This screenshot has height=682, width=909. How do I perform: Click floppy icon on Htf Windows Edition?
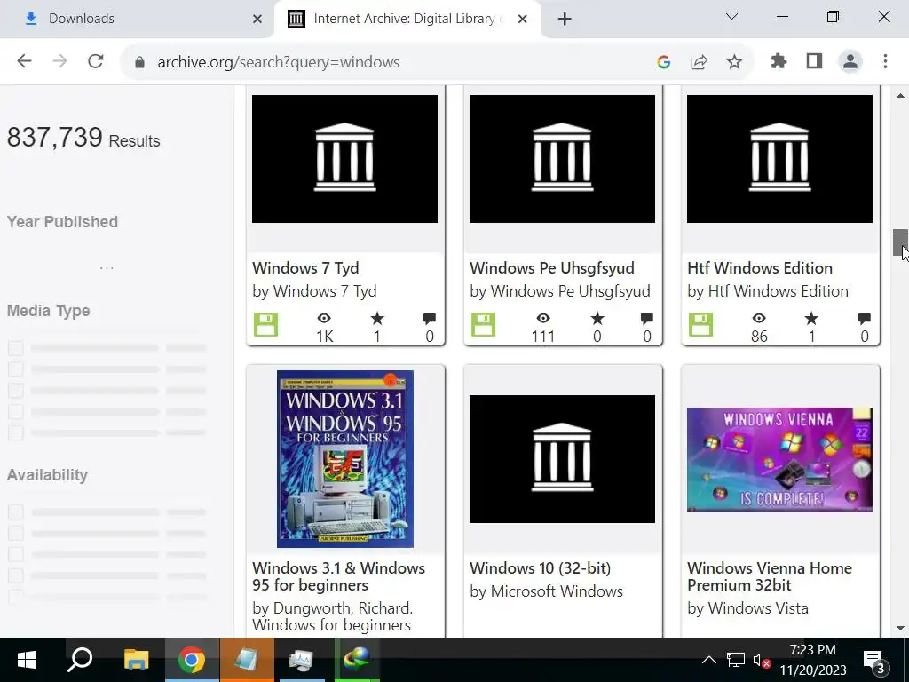(x=700, y=325)
